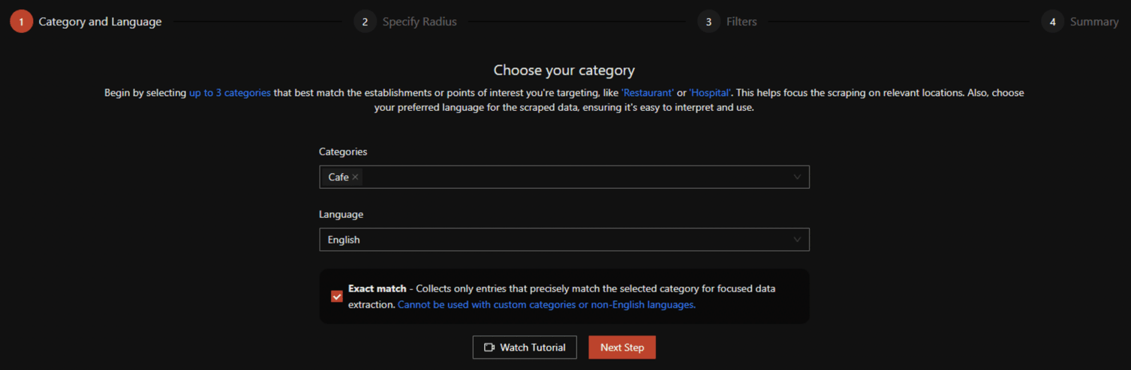The image size is (1131, 370).
Task: Expand the Language dropdown arrow
Action: pos(797,240)
